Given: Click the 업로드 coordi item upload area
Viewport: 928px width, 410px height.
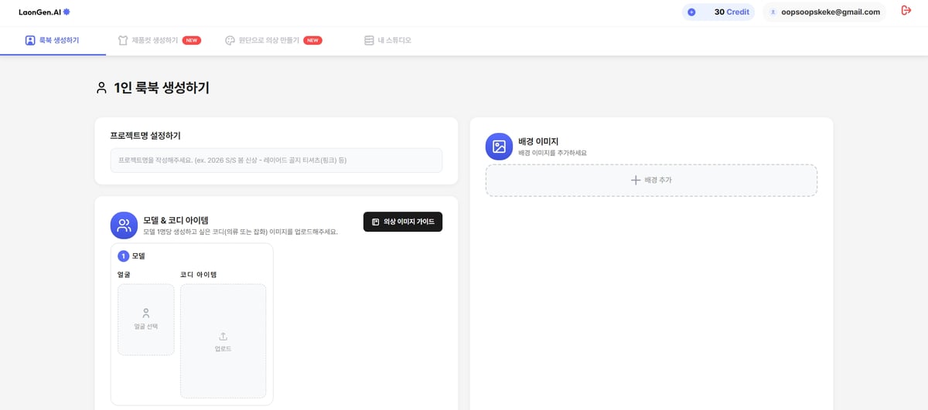Looking at the screenshot, I should point(223,341).
